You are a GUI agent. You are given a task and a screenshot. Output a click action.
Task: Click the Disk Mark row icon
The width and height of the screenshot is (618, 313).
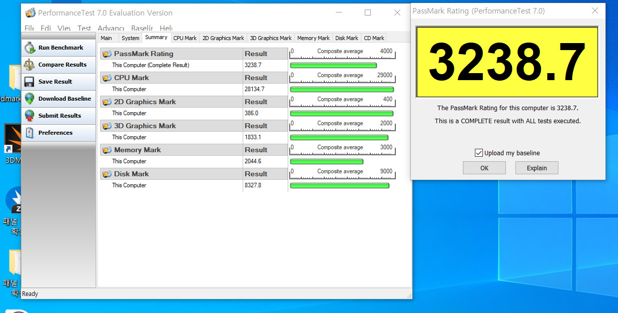(107, 174)
